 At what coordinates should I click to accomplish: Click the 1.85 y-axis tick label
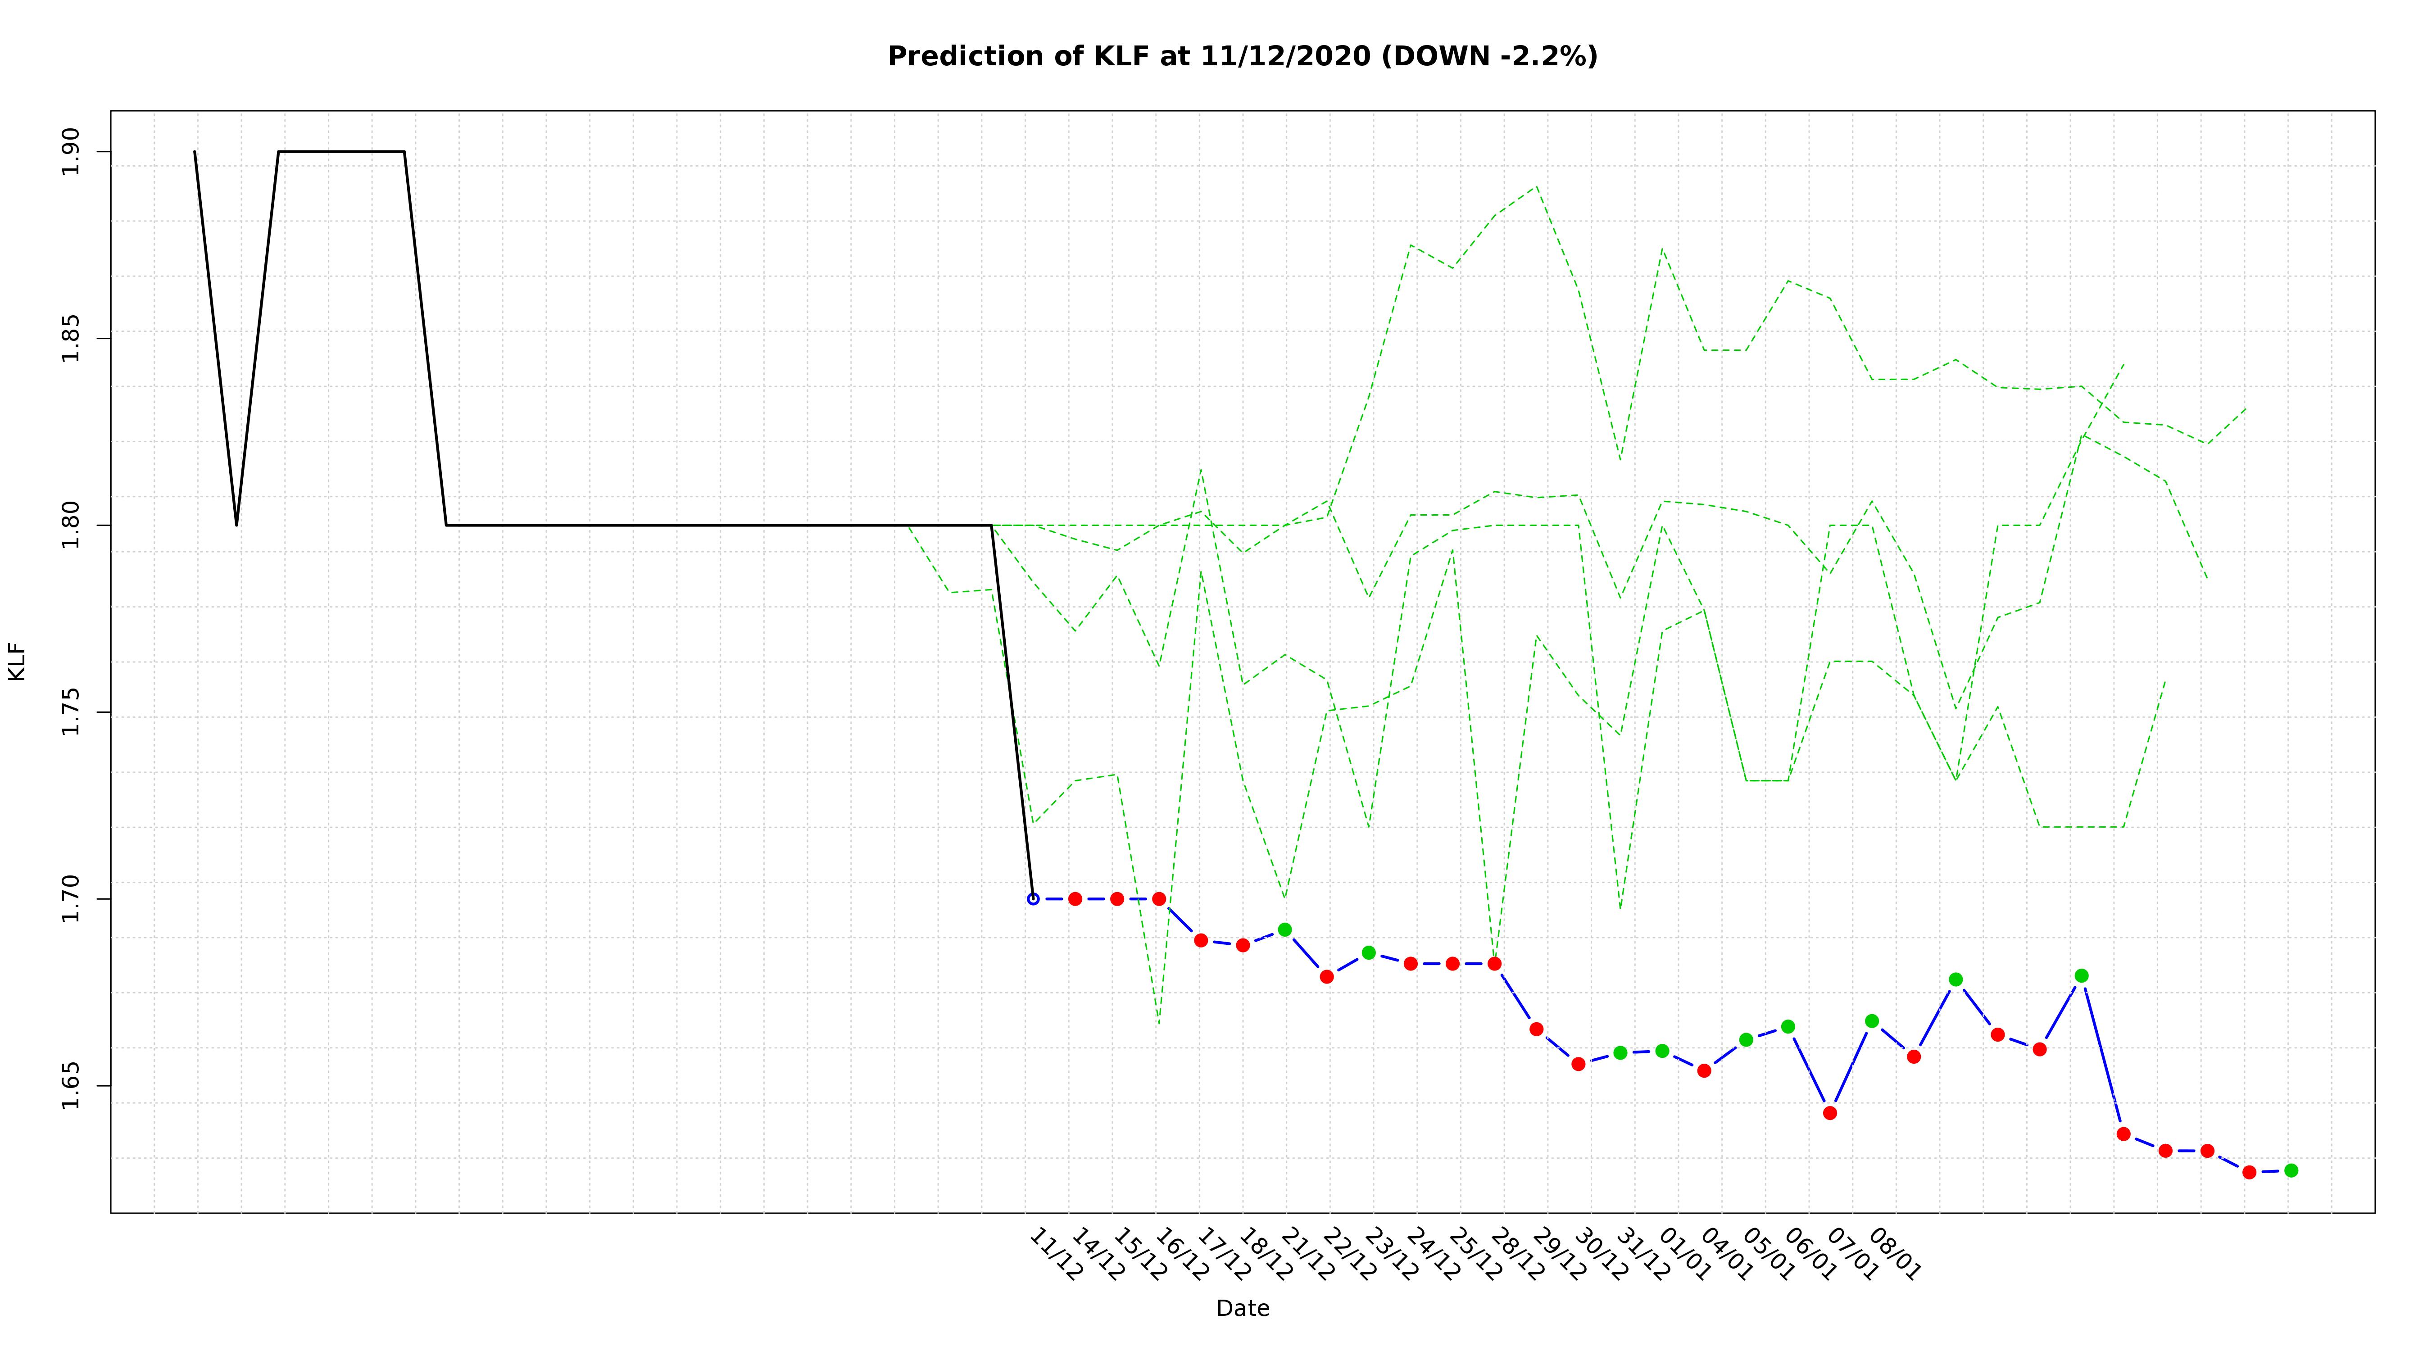coord(72,338)
